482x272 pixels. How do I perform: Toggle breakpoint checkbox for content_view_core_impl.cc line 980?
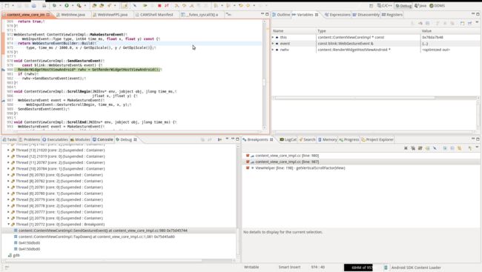[x=248, y=156]
